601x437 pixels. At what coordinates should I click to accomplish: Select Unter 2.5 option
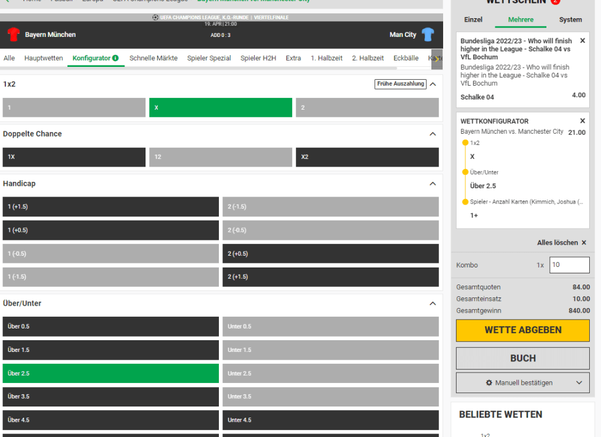pos(331,374)
